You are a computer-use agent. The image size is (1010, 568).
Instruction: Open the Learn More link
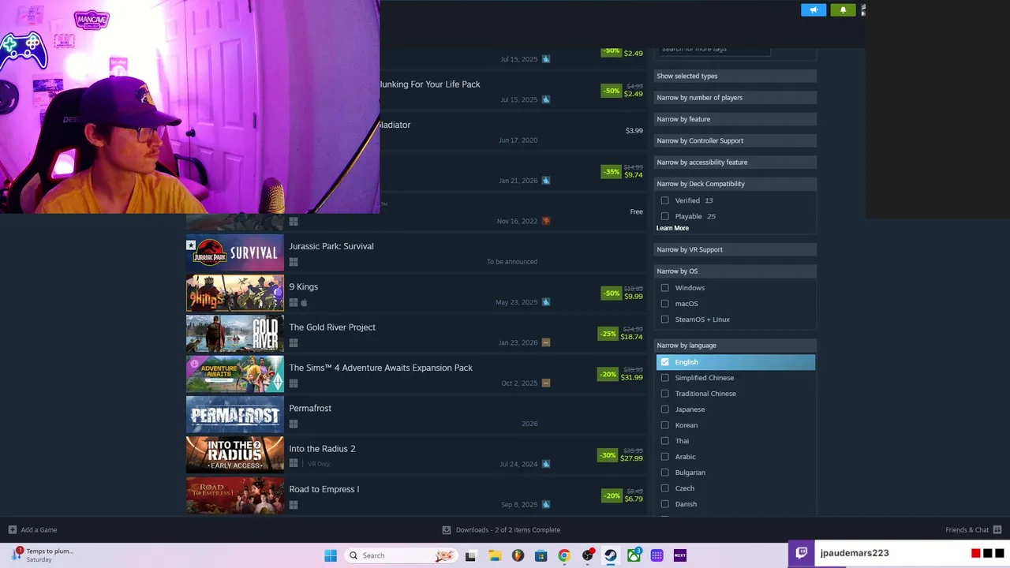[672, 228]
